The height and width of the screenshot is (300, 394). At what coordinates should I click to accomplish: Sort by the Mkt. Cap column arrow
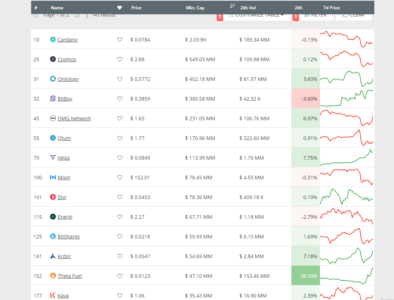click(232, 6)
